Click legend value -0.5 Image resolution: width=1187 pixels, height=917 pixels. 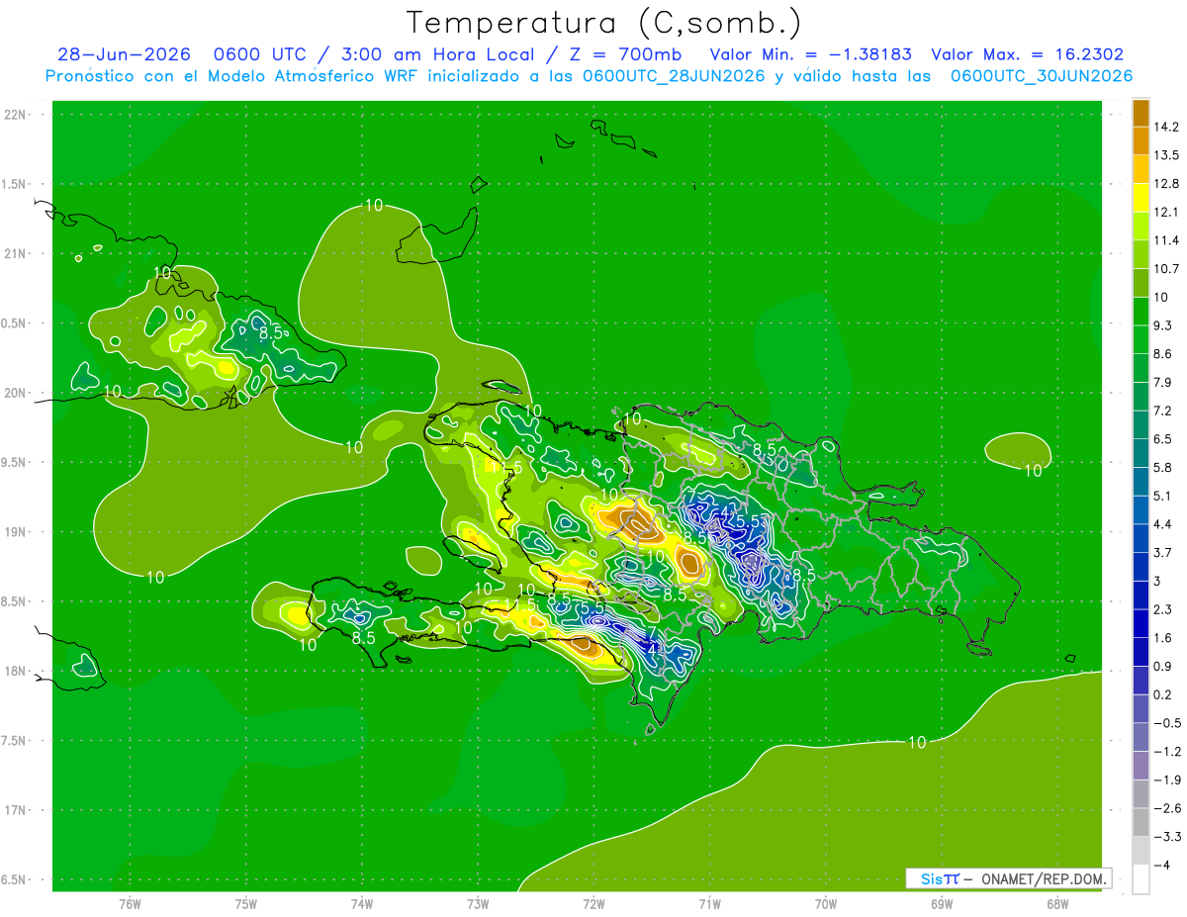pos(1165,724)
